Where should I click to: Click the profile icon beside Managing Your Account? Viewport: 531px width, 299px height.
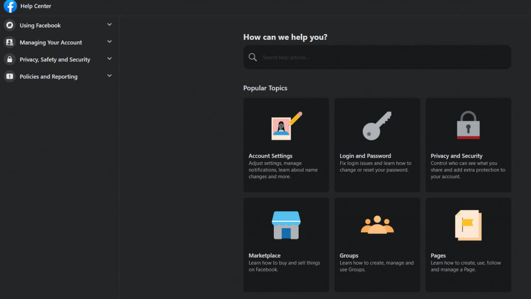(x=9, y=42)
